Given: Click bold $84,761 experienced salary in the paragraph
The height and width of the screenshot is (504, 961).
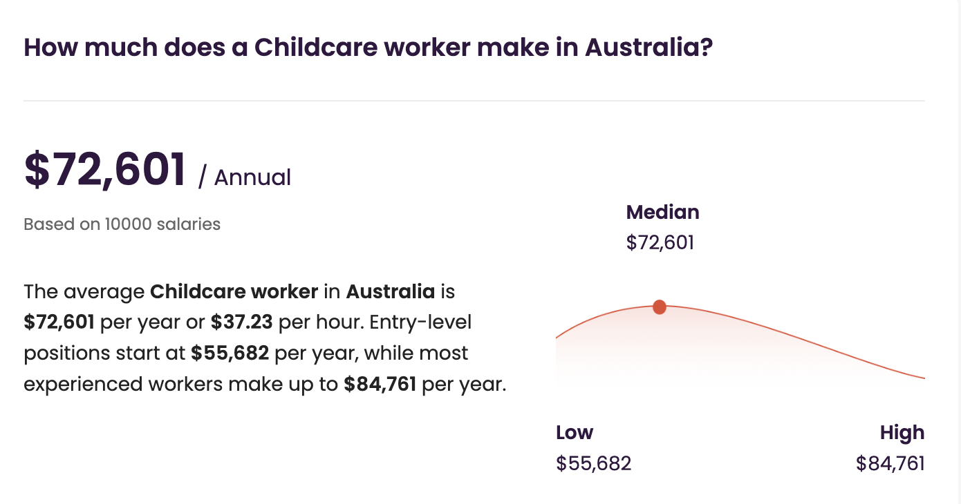Looking at the screenshot, I should [380, 384].
